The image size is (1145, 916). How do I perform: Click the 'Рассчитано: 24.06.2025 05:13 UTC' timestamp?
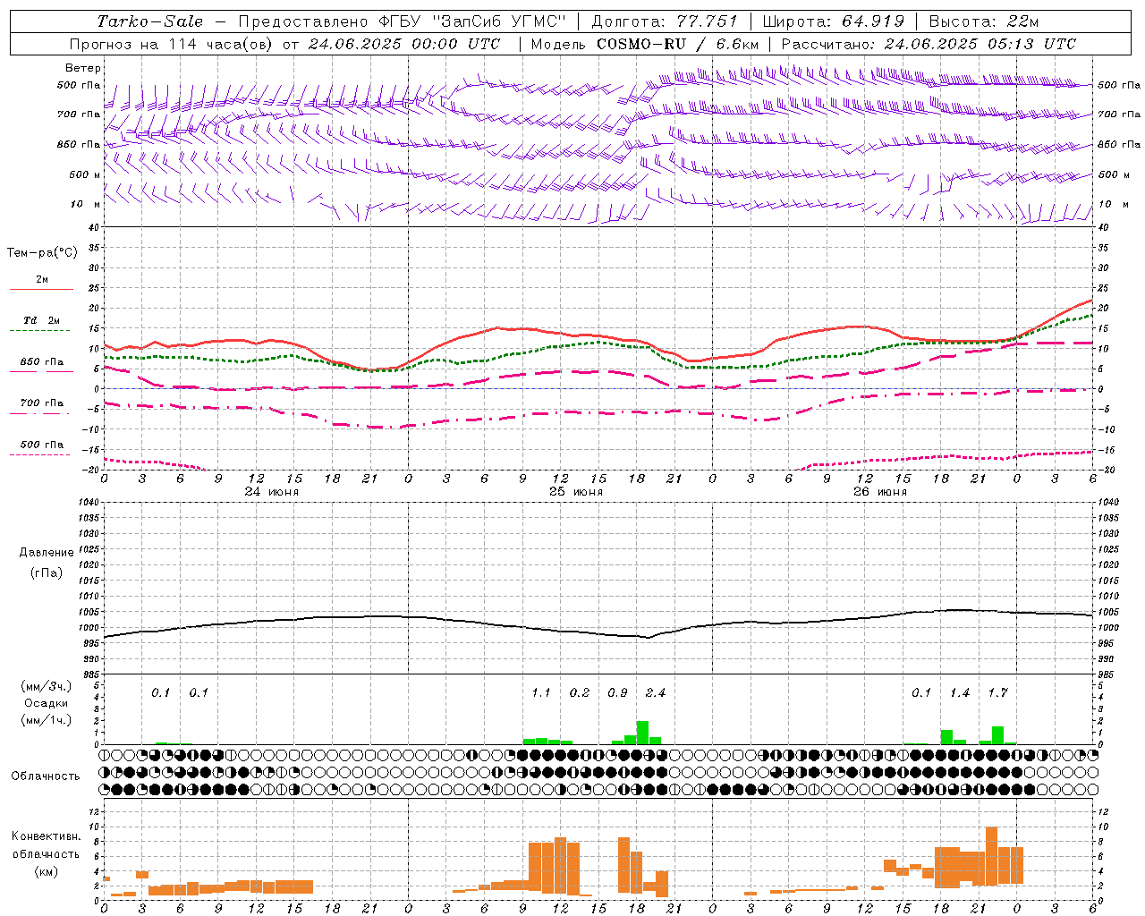click(x=929, y=44)
